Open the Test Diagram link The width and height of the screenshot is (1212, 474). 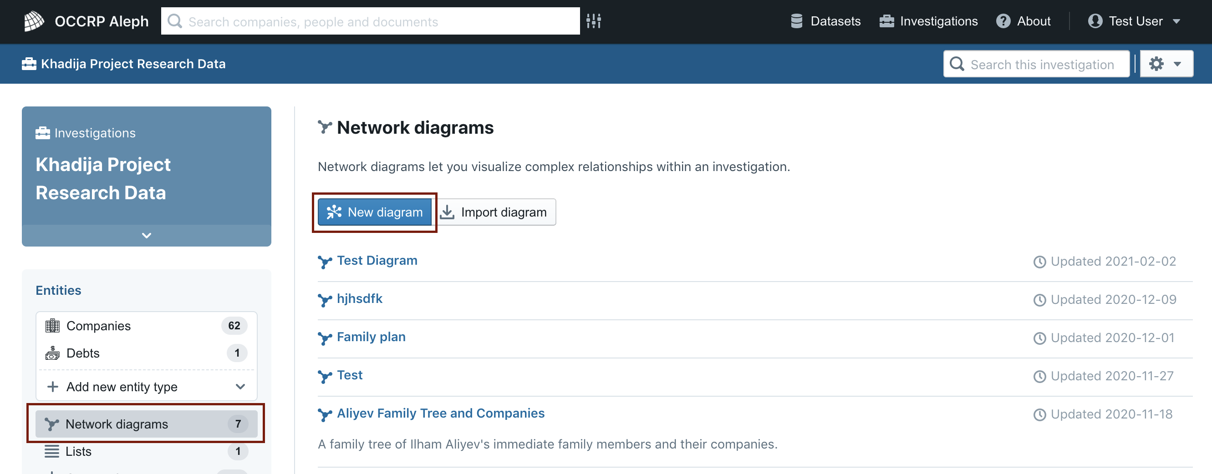coord(377,261)
